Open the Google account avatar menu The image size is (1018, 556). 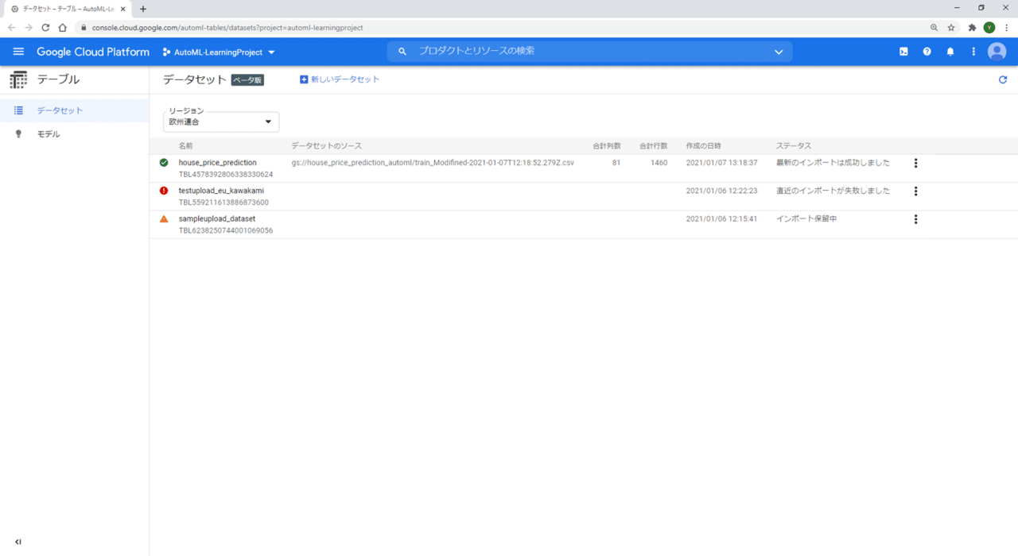click(x=997, y=51)
